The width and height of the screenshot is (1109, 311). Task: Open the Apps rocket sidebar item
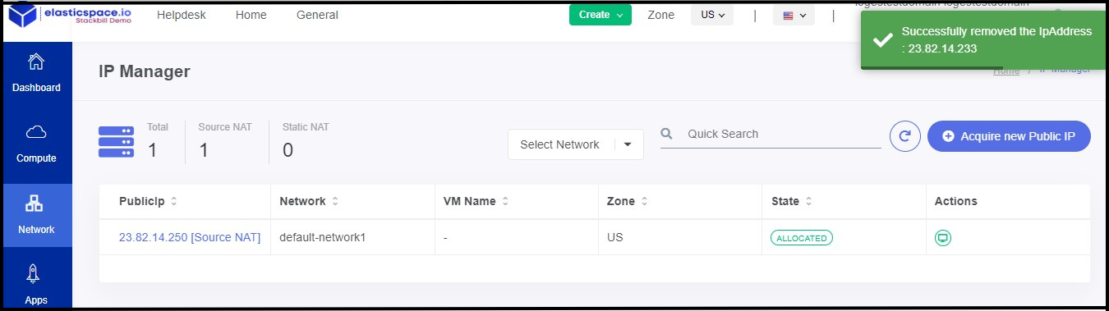coord(36,285)
